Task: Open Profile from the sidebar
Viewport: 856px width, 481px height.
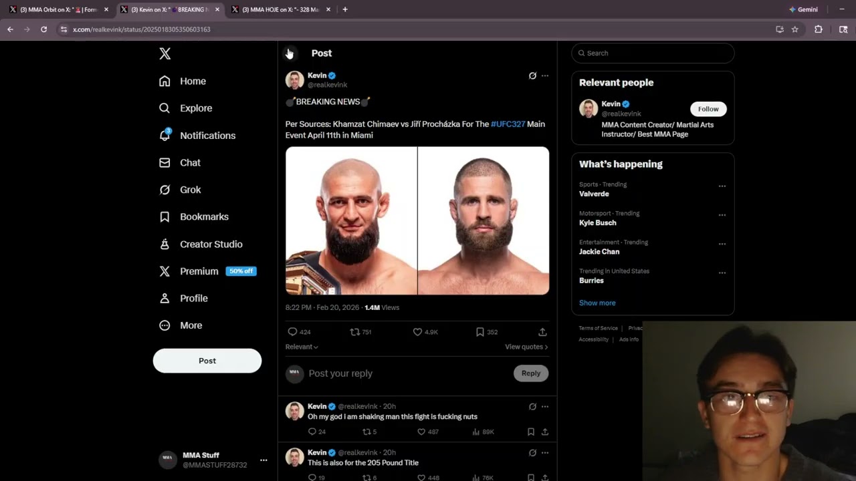Action: point(183,298)
